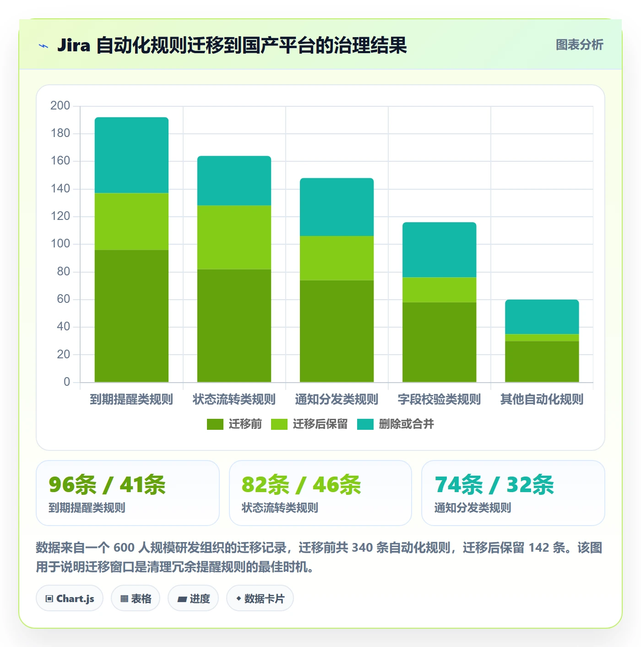Viewport: 641px width, 647px height.
Task: Select the teal segment of 到期提醒类规则 bar
Action: (x=131, y=155)
